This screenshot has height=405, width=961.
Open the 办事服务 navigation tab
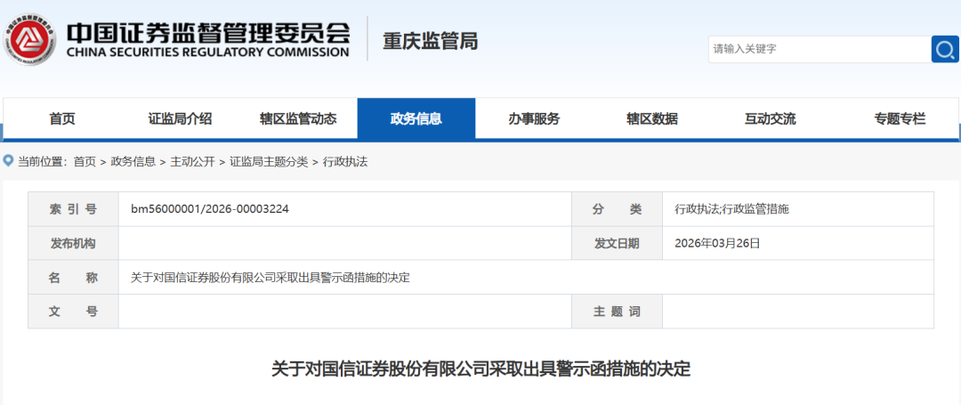pyautogui.click(x=534, y=119)
